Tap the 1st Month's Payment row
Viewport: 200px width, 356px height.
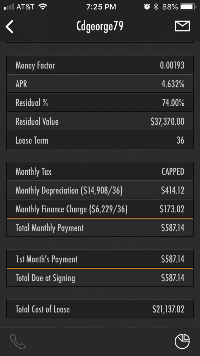100,259
